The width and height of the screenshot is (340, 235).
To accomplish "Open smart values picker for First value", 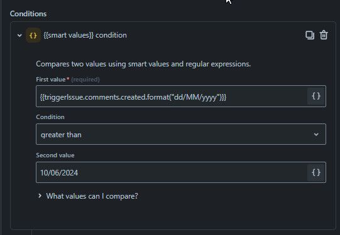I will (x=316, y=97).
